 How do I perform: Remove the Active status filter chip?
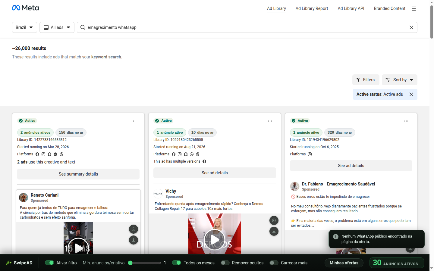[x=411, y=94]
